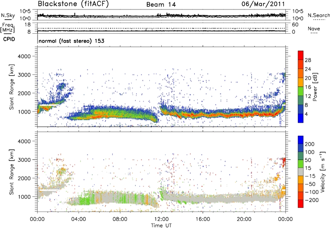
Task: Click the dotted line sample under N.Search
Action: [x=319, y=20]
